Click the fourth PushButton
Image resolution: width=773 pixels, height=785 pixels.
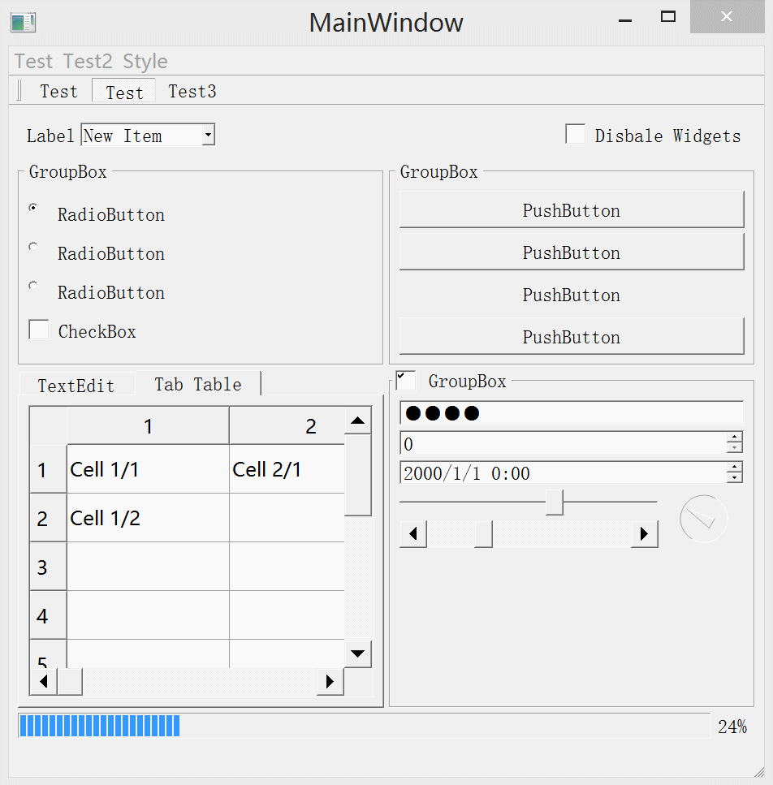point(572,336)
